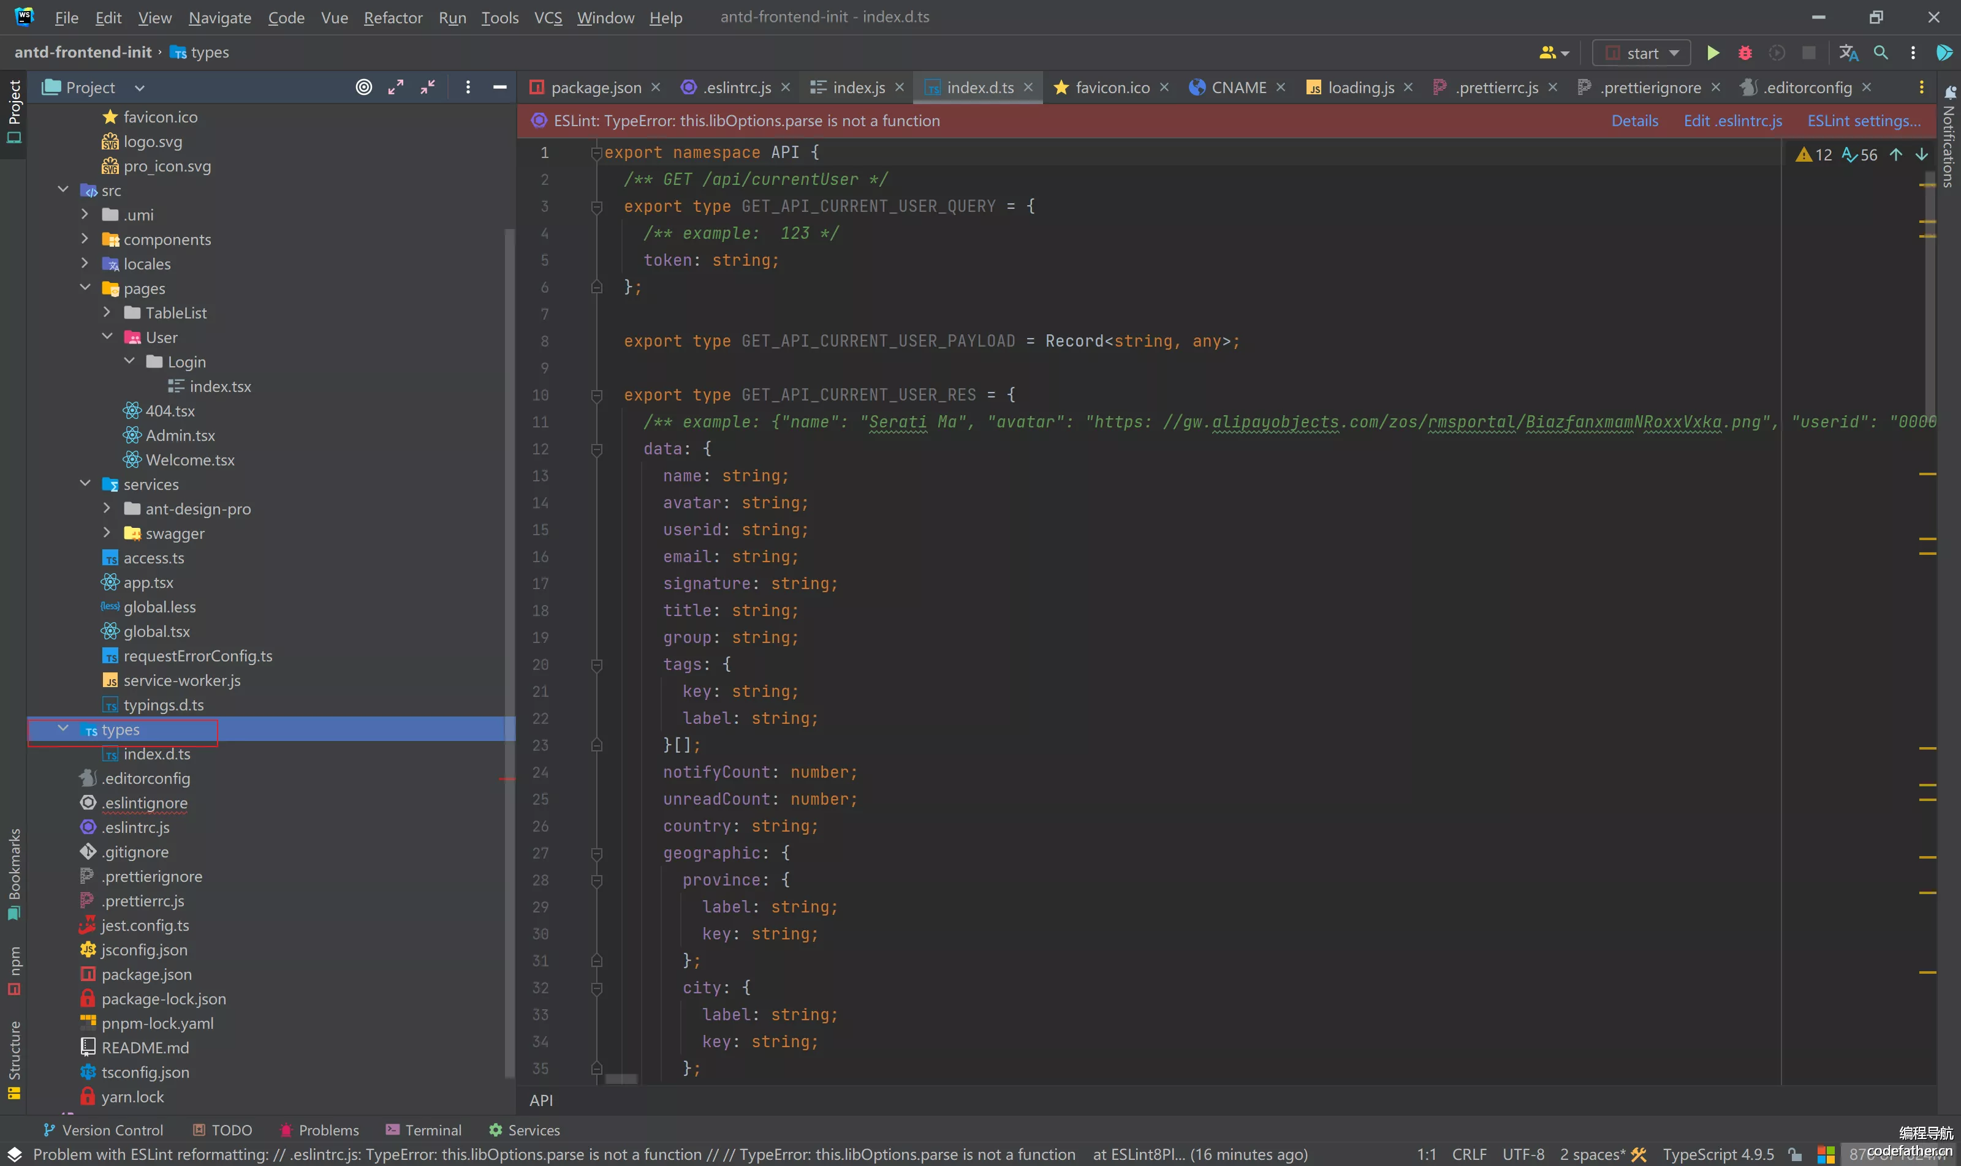This screenshot has height=1166, width=1961.
Task: Collapse the src folder
Action: coord(63,190)
